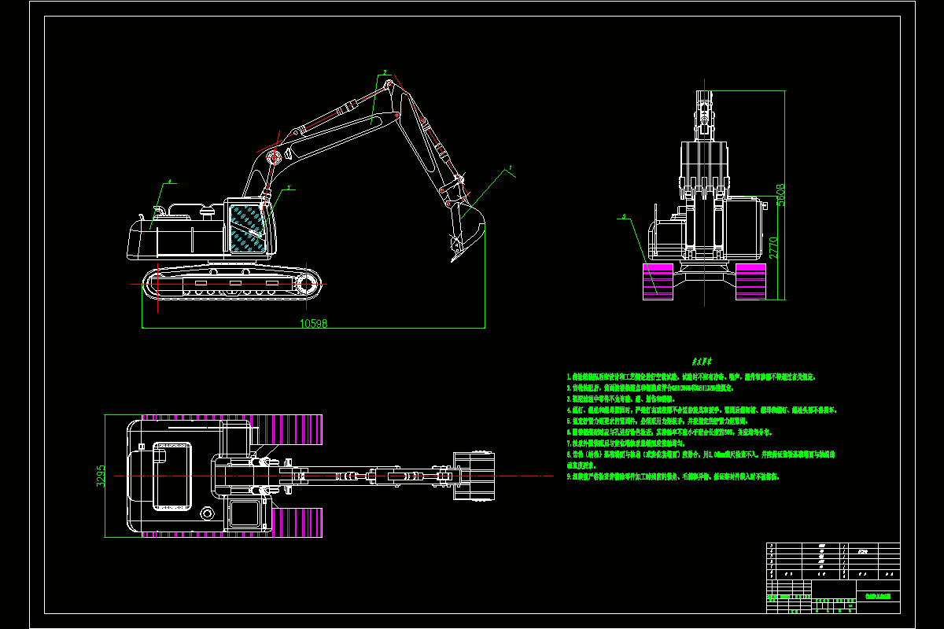Select the bucket in the top view
The height and width of the screenshot is (629, 944).
pos(474,476)
